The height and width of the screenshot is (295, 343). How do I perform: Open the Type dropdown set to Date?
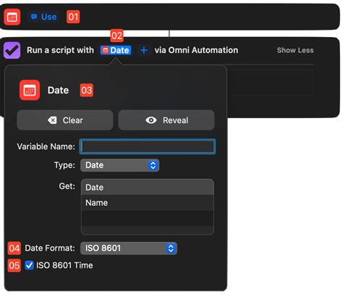point(119,165)
